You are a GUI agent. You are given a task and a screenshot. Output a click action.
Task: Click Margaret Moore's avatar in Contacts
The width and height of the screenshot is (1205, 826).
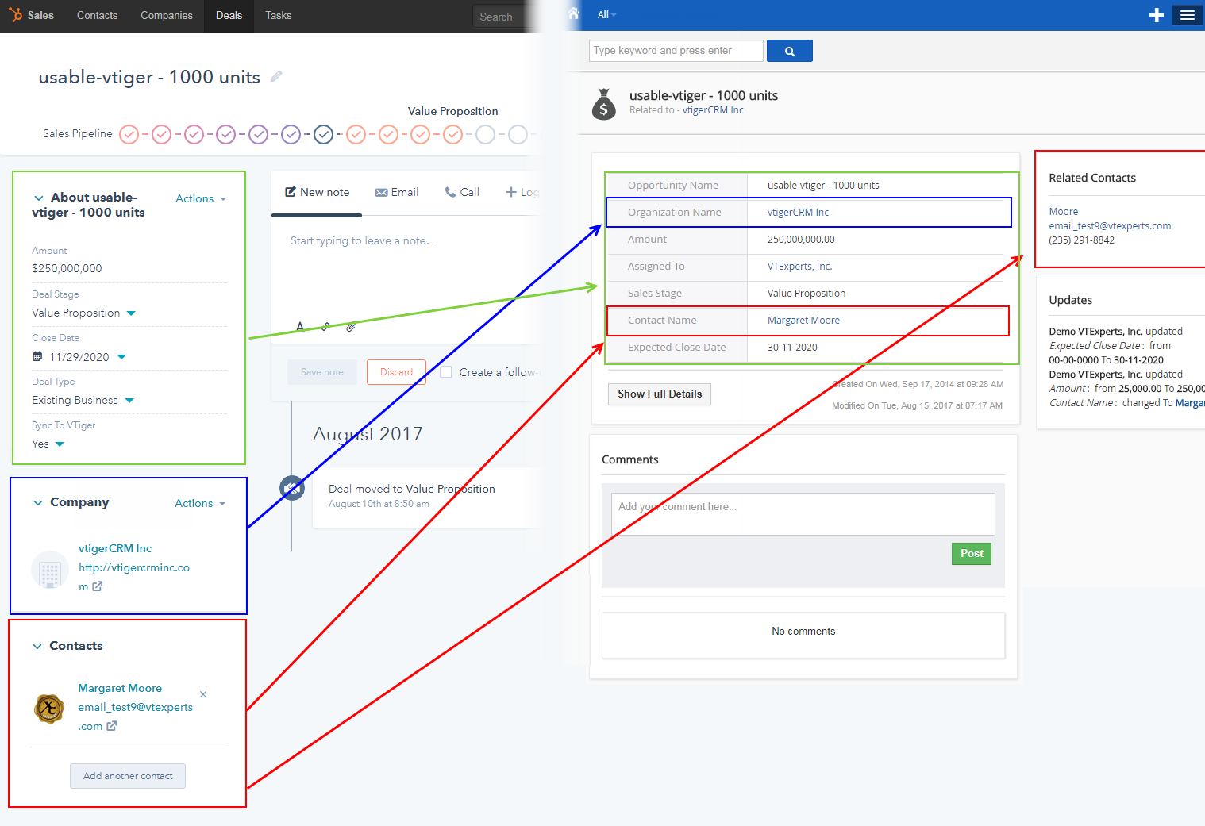tap(48, 708)
